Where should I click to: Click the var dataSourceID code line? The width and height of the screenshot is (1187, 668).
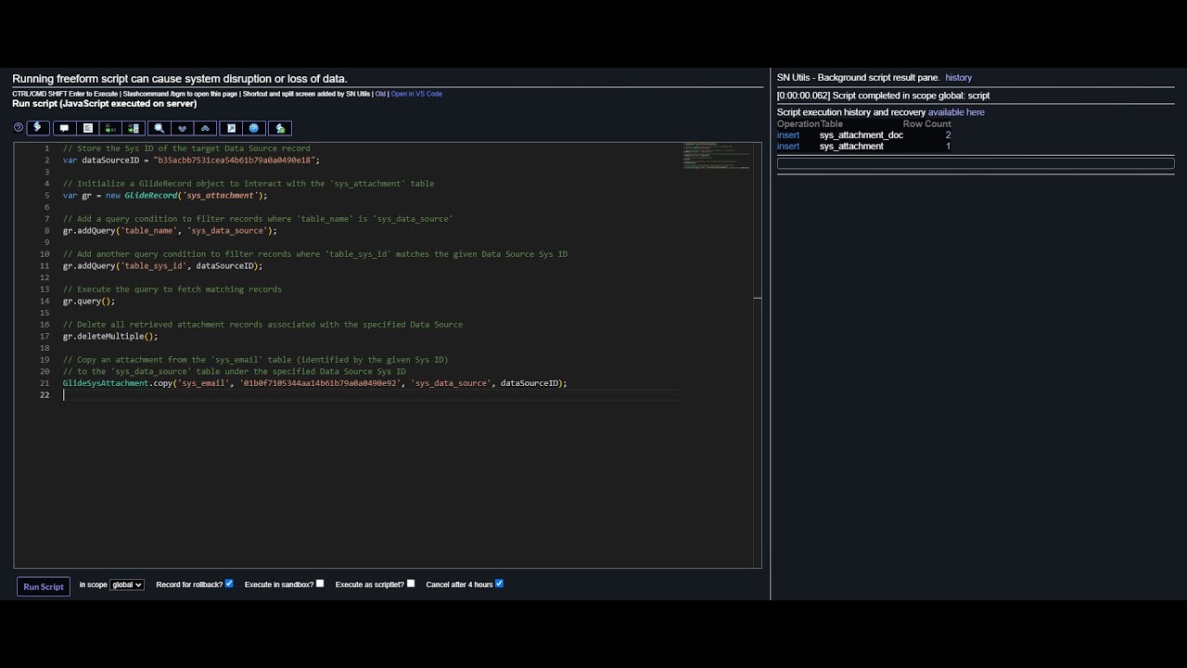191,161
